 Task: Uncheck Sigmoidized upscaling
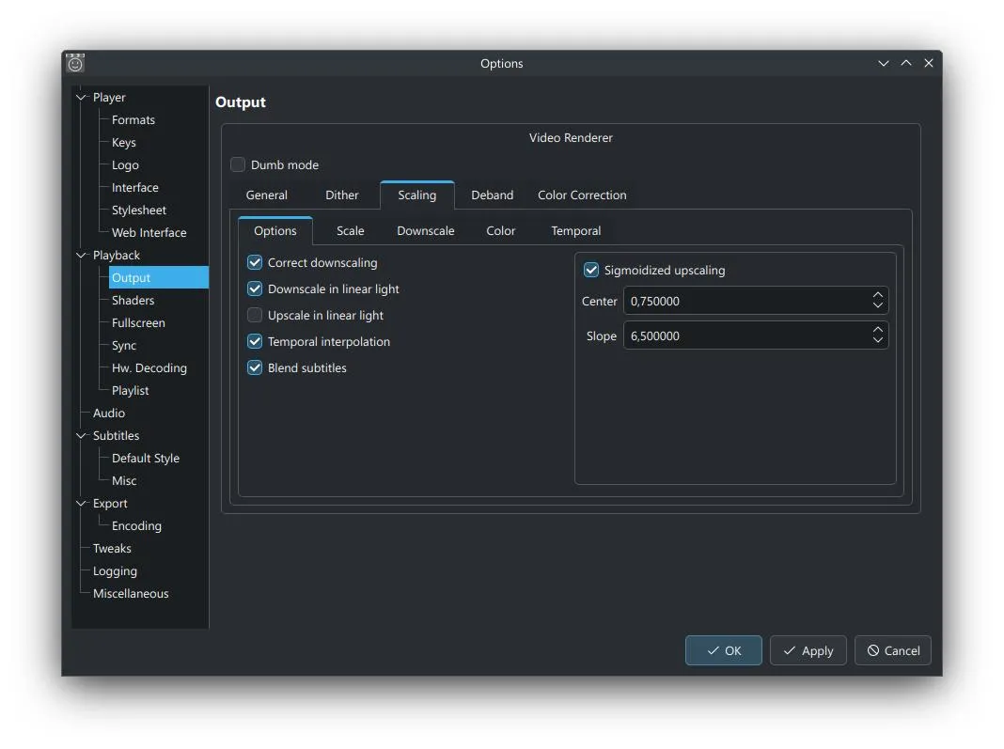[591, 270]
